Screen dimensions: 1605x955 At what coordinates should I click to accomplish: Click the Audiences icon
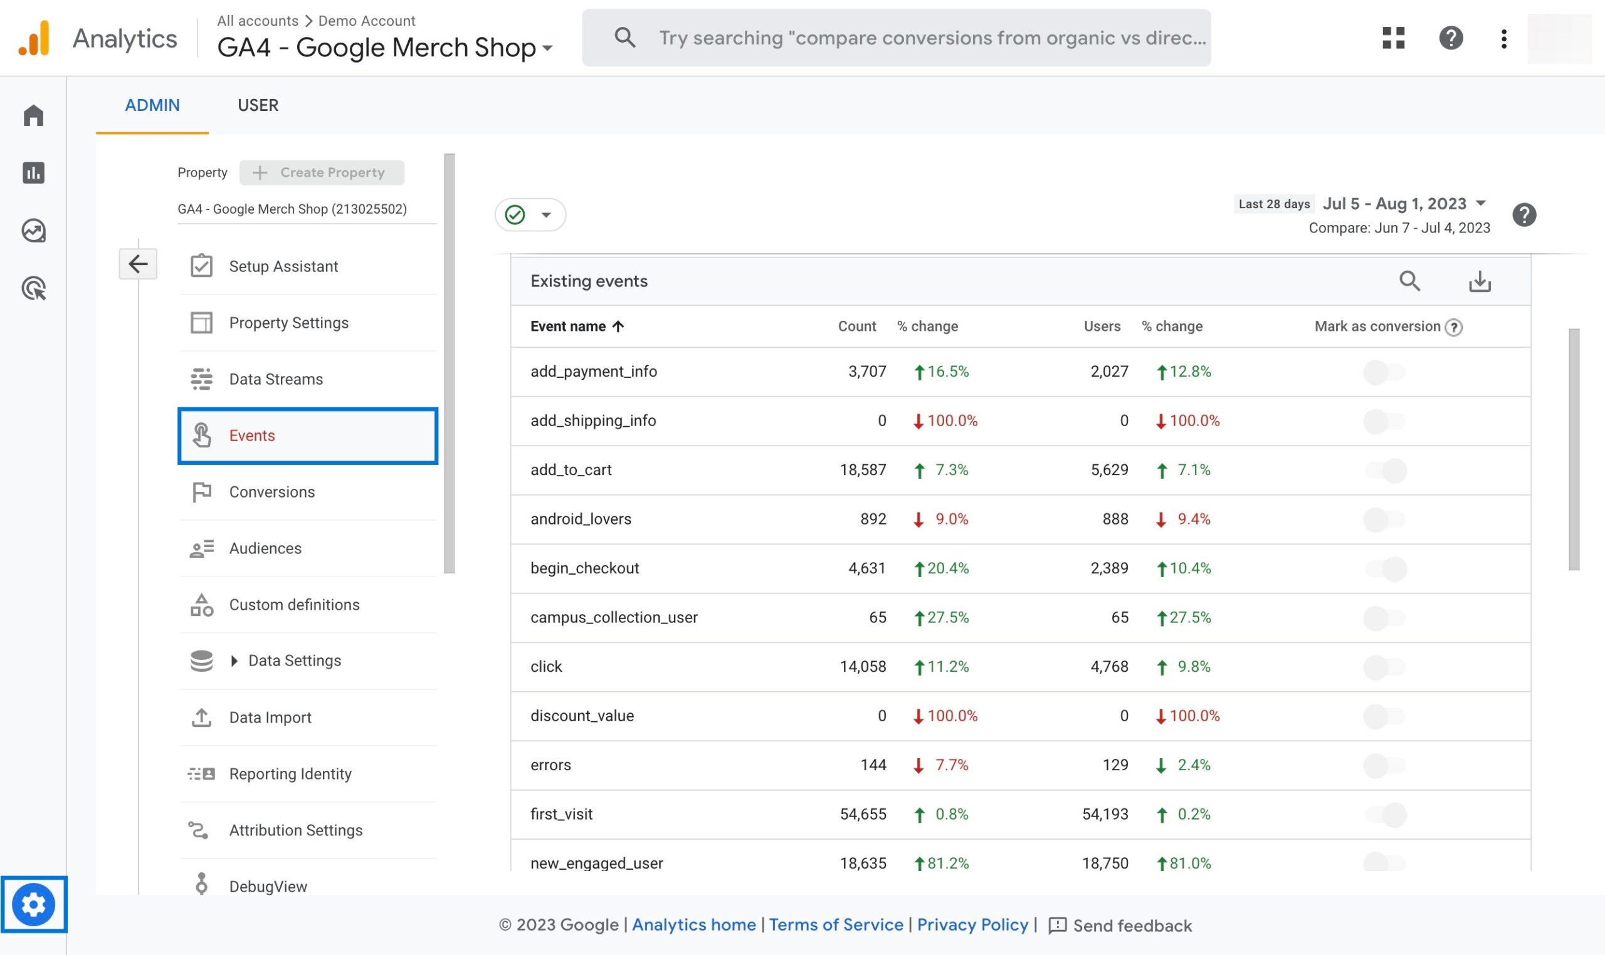pos(201,548)
